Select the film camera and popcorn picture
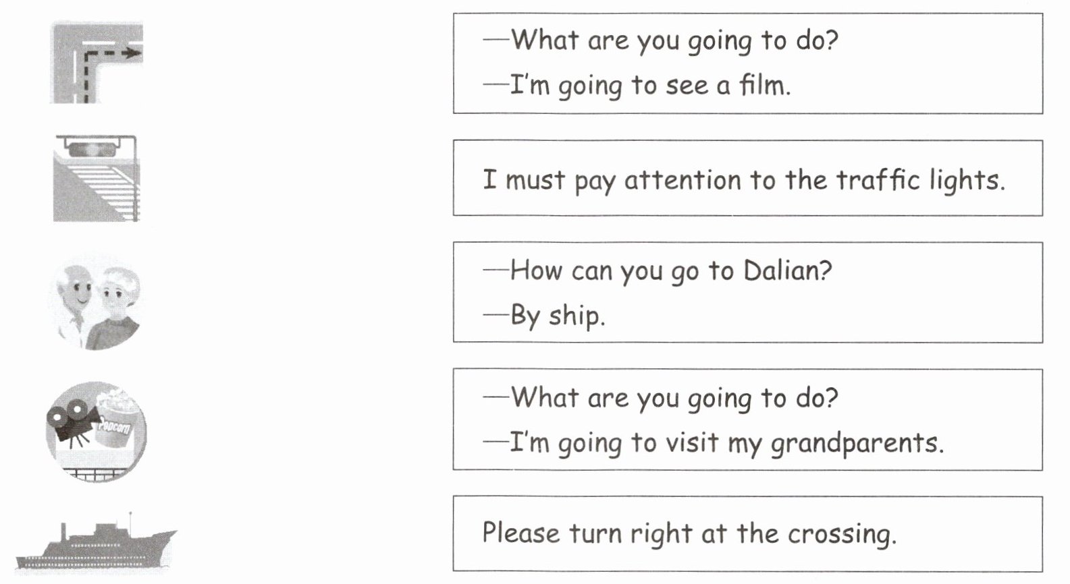Screen dimensions: 1070x584 click(96, 432)
